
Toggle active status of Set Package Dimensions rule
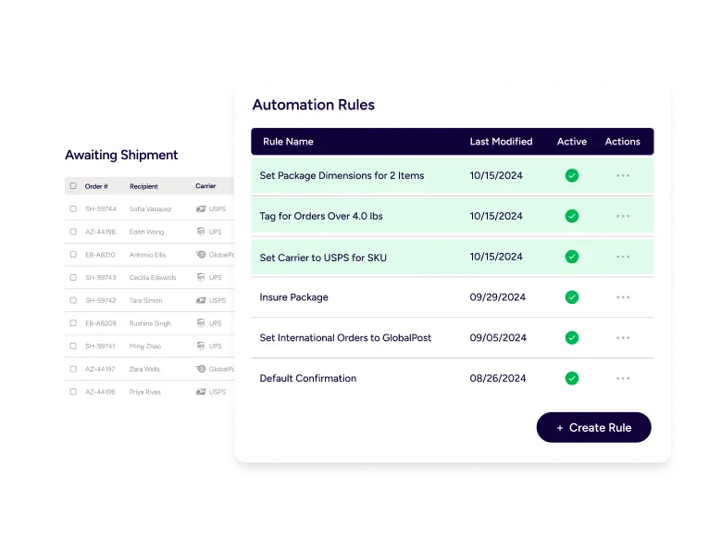coord(572,176)
